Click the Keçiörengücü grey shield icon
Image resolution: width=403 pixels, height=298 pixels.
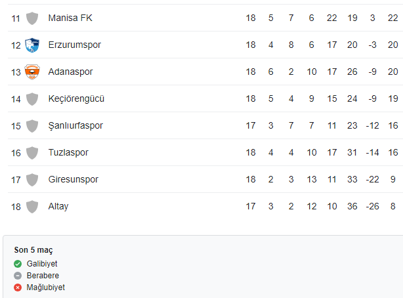pos(32,99)
